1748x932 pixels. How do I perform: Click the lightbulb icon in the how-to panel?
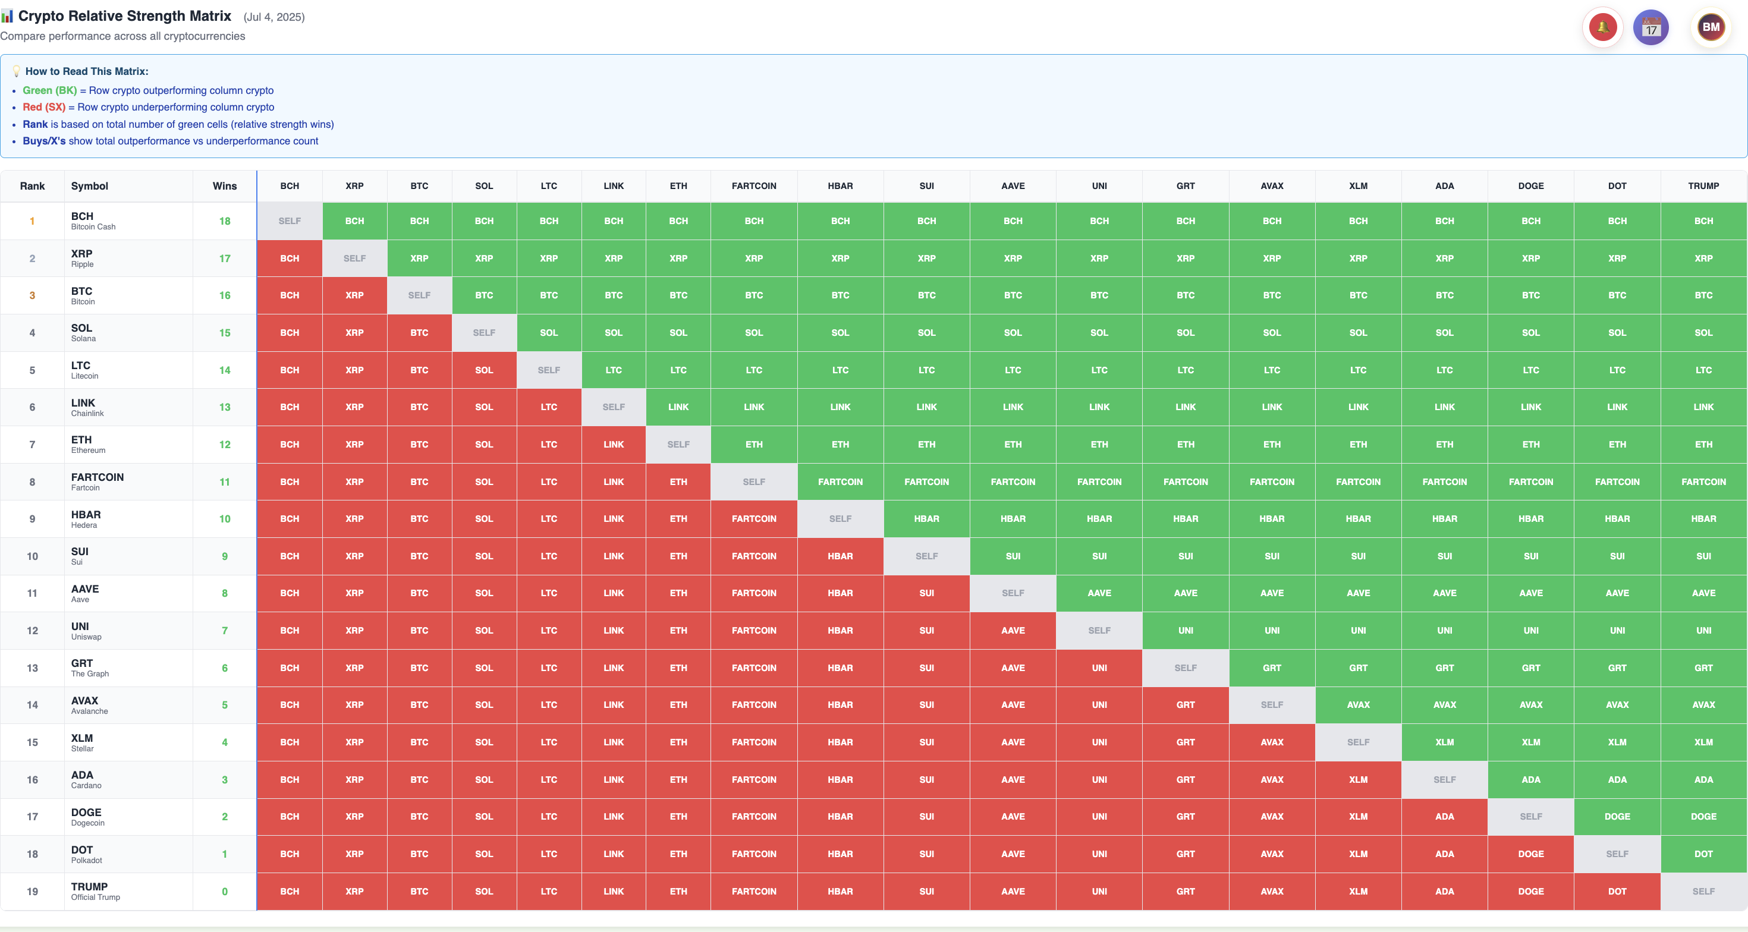coord(16,71)
